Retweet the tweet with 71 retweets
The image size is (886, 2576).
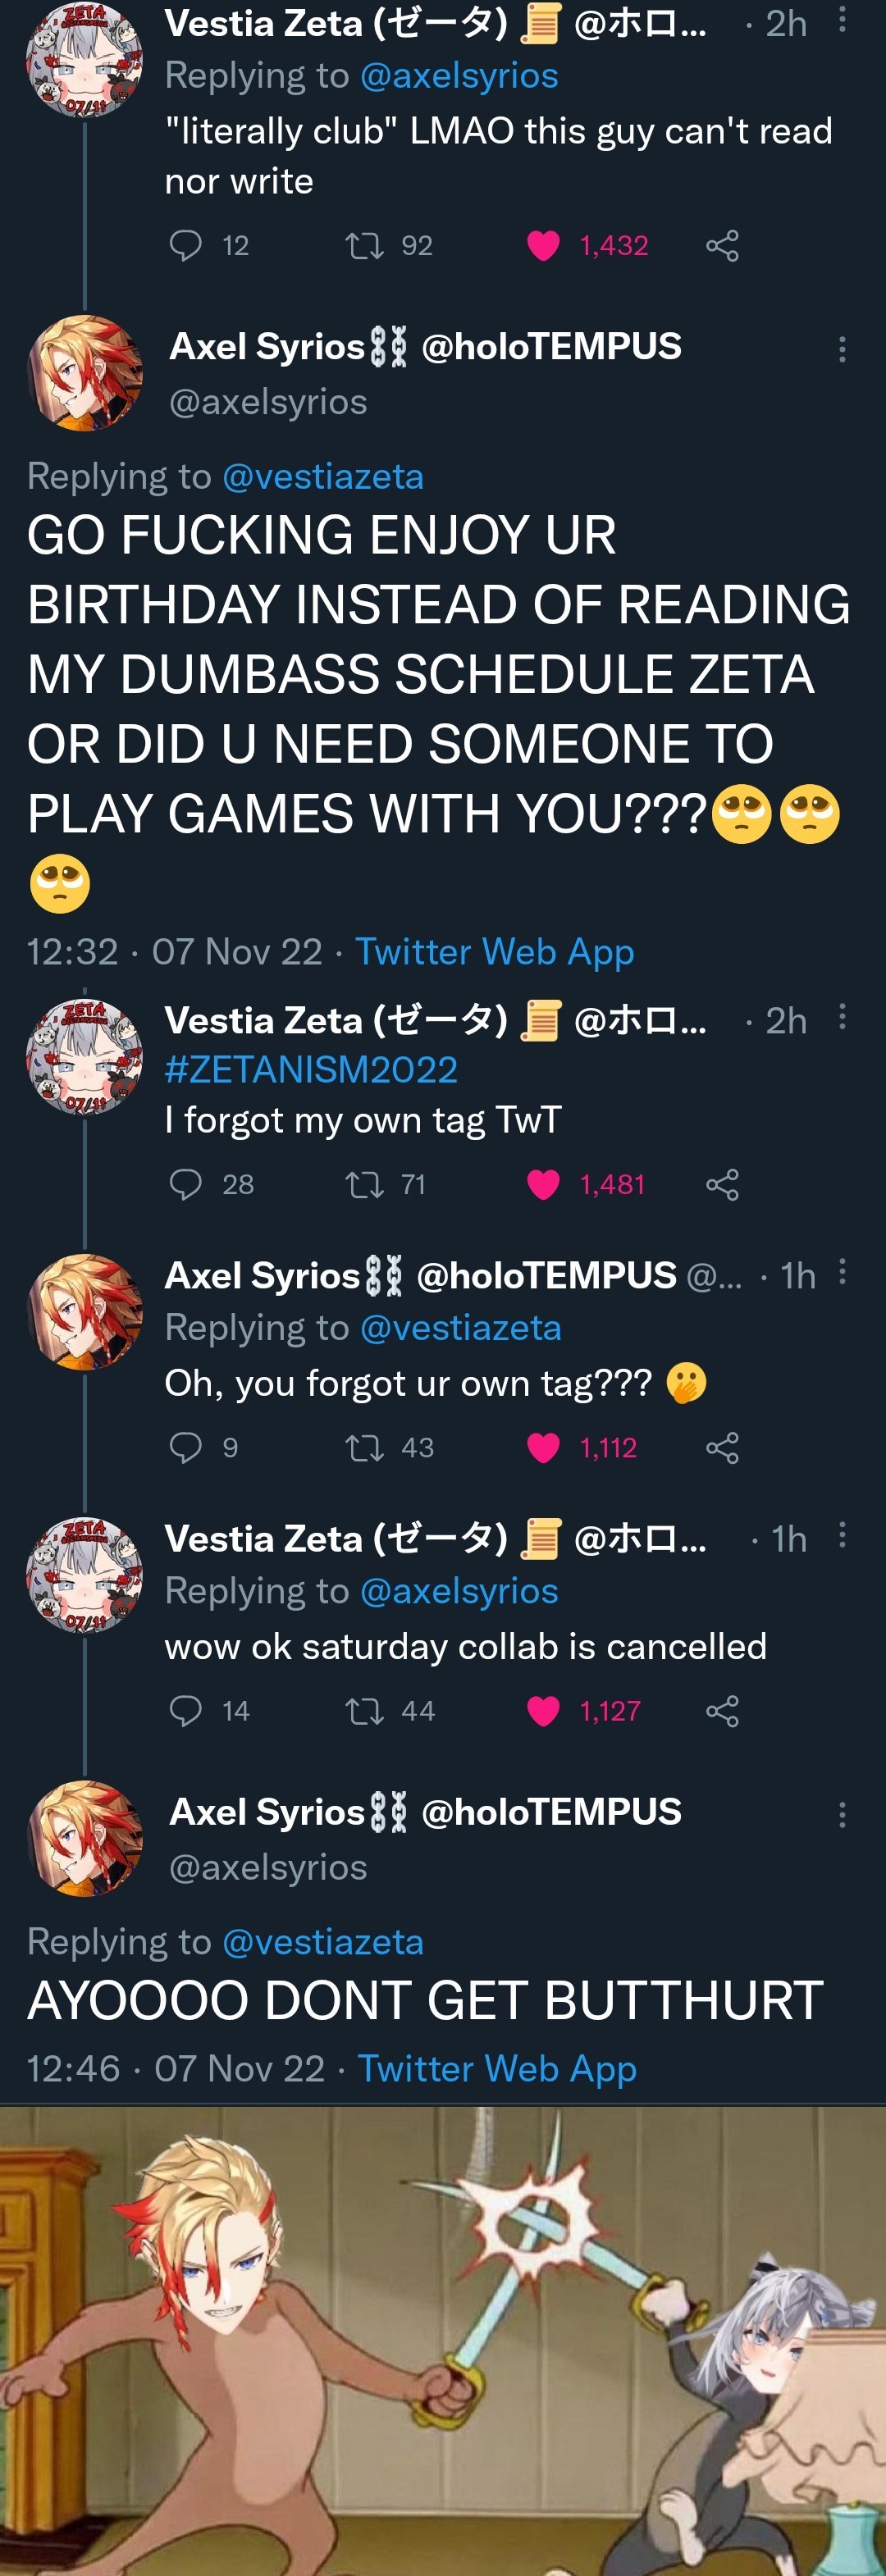tap(364, 1184)
